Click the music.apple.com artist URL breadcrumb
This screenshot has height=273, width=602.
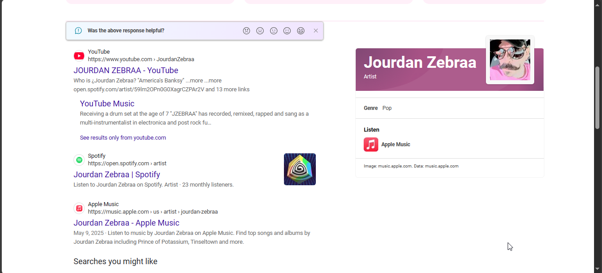tap(153, 212)
